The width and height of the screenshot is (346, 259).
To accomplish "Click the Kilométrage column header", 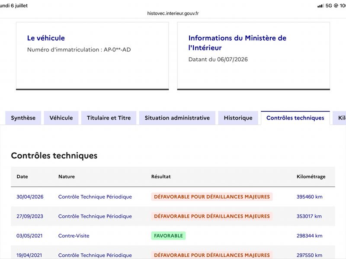I will click(311, 177).
